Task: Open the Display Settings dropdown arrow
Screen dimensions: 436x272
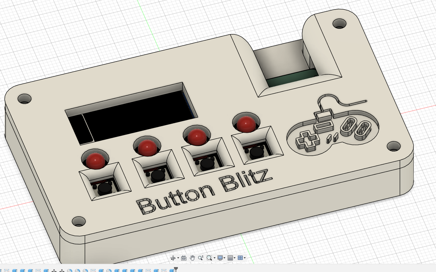Action: click(x=224, y=258)
